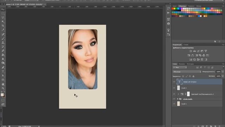Select the Pen tool
The width and height of the screenshot is (225, 127).
pyautogui.click(x=3, y=67)
